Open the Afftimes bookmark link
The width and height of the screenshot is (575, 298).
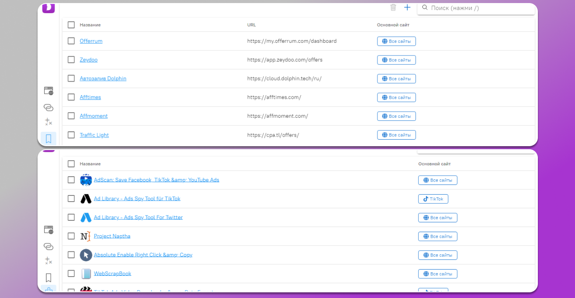[x=90, y=97]
